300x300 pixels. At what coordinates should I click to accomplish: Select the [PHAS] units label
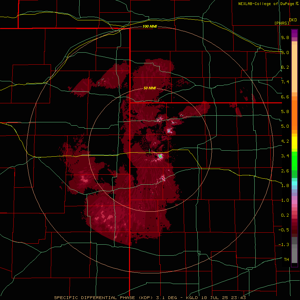(282, 23)
